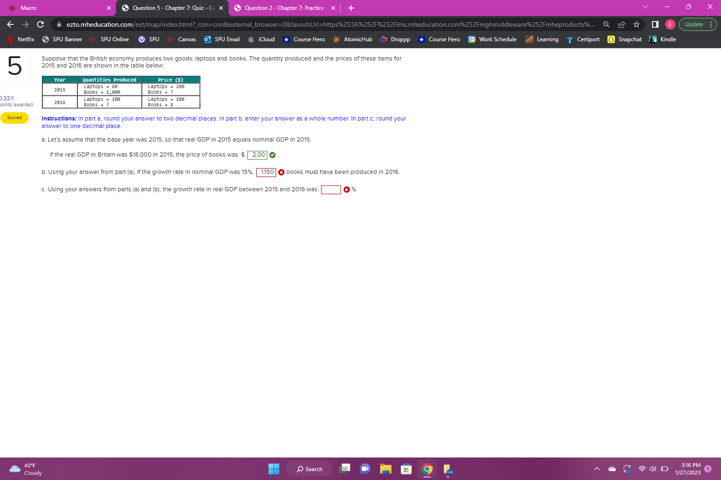Expand hidden icons in the system tray

[x=597, y=468]
